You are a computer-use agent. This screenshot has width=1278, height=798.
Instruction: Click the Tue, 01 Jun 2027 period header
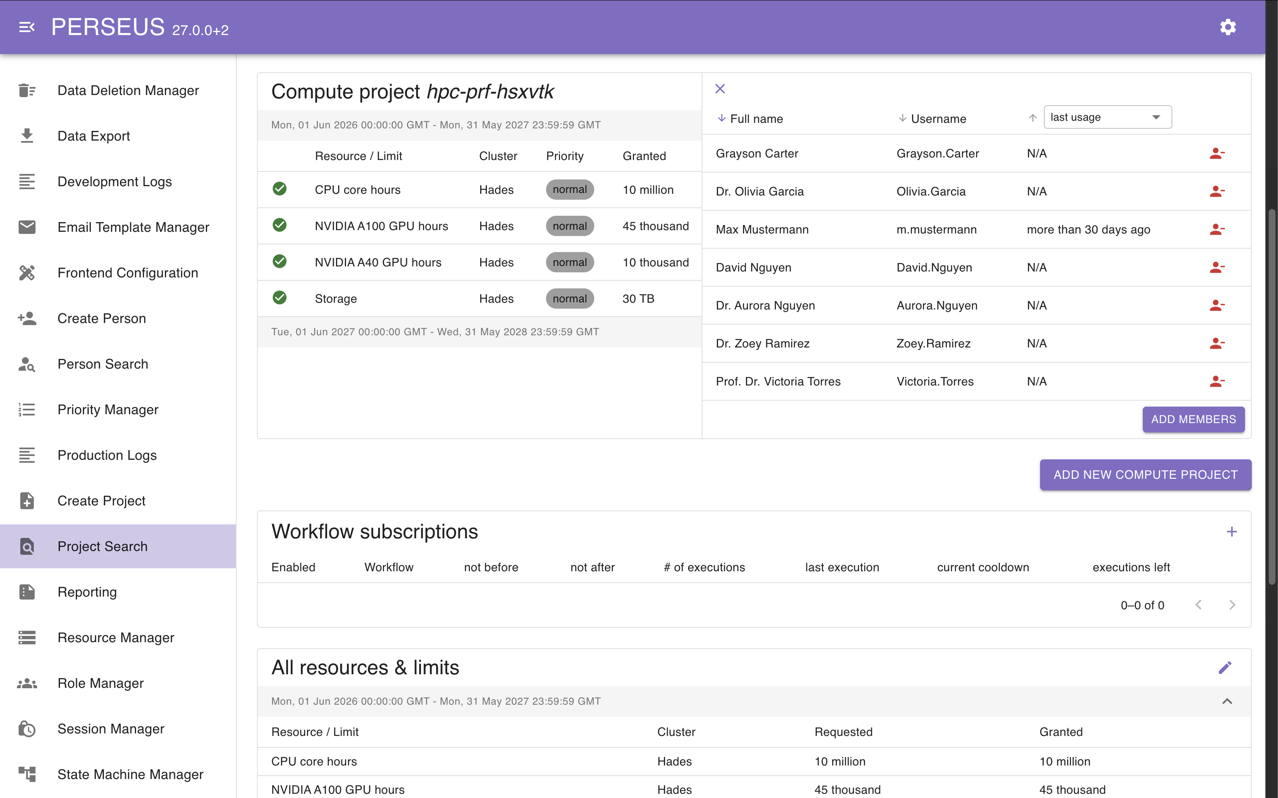click(480, 332)
